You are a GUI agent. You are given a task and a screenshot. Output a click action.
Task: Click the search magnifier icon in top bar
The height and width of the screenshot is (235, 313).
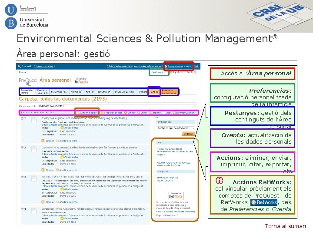pos(19,66)
